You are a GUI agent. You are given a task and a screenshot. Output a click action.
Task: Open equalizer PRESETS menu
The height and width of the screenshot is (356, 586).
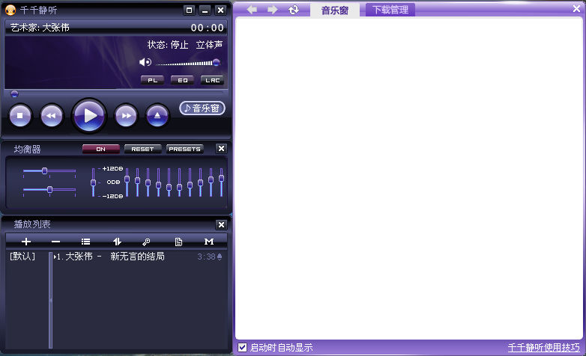(184, 149)
